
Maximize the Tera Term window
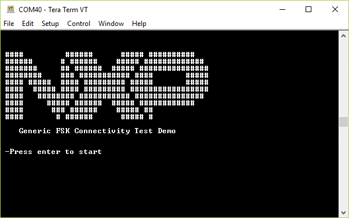[x=308, y=10]
